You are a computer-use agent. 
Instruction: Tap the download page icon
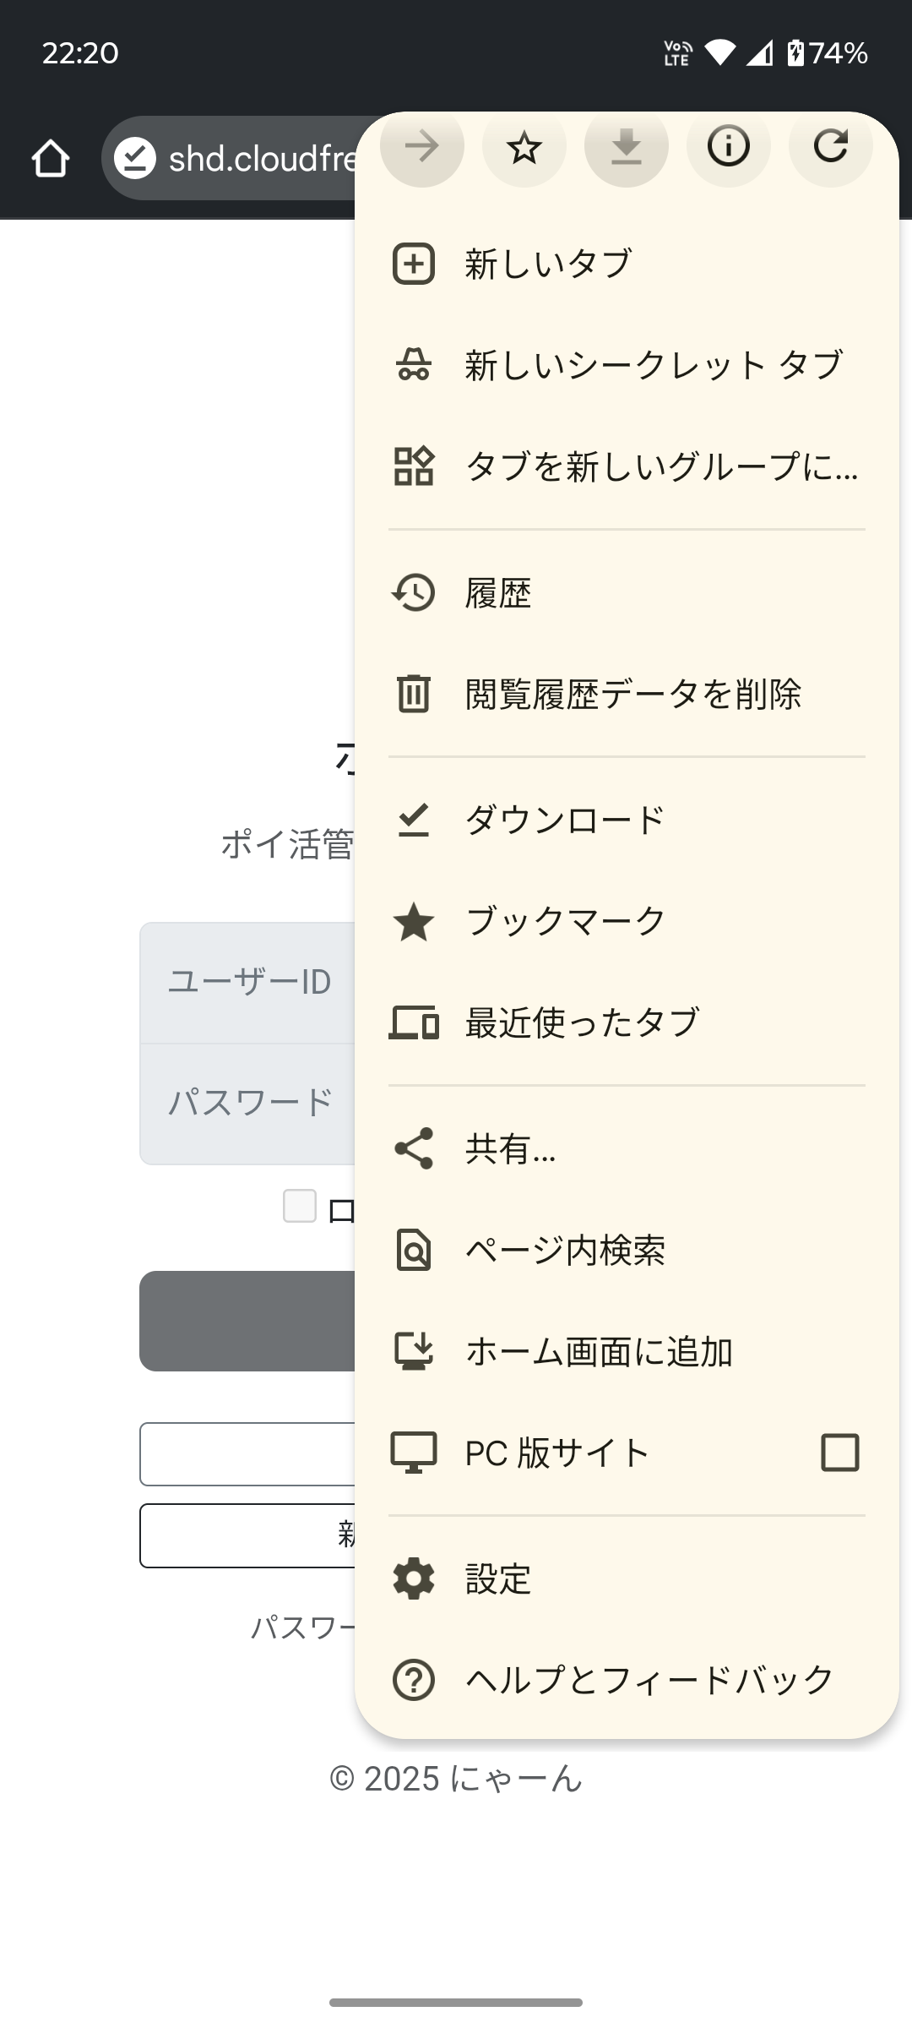626,147
